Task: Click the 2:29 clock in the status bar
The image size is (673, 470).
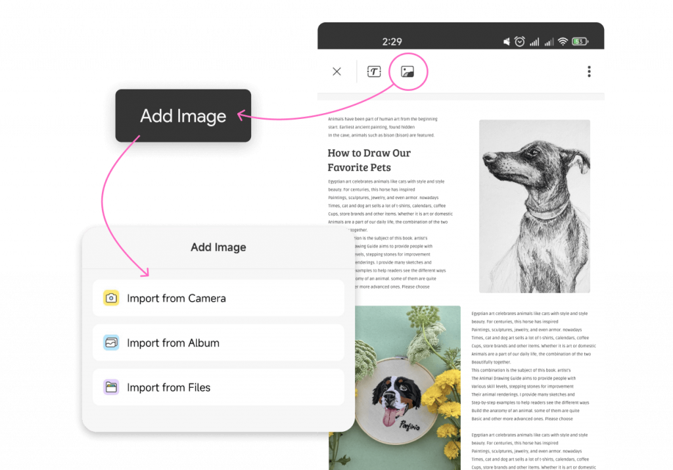Action: tap(392, 41)
